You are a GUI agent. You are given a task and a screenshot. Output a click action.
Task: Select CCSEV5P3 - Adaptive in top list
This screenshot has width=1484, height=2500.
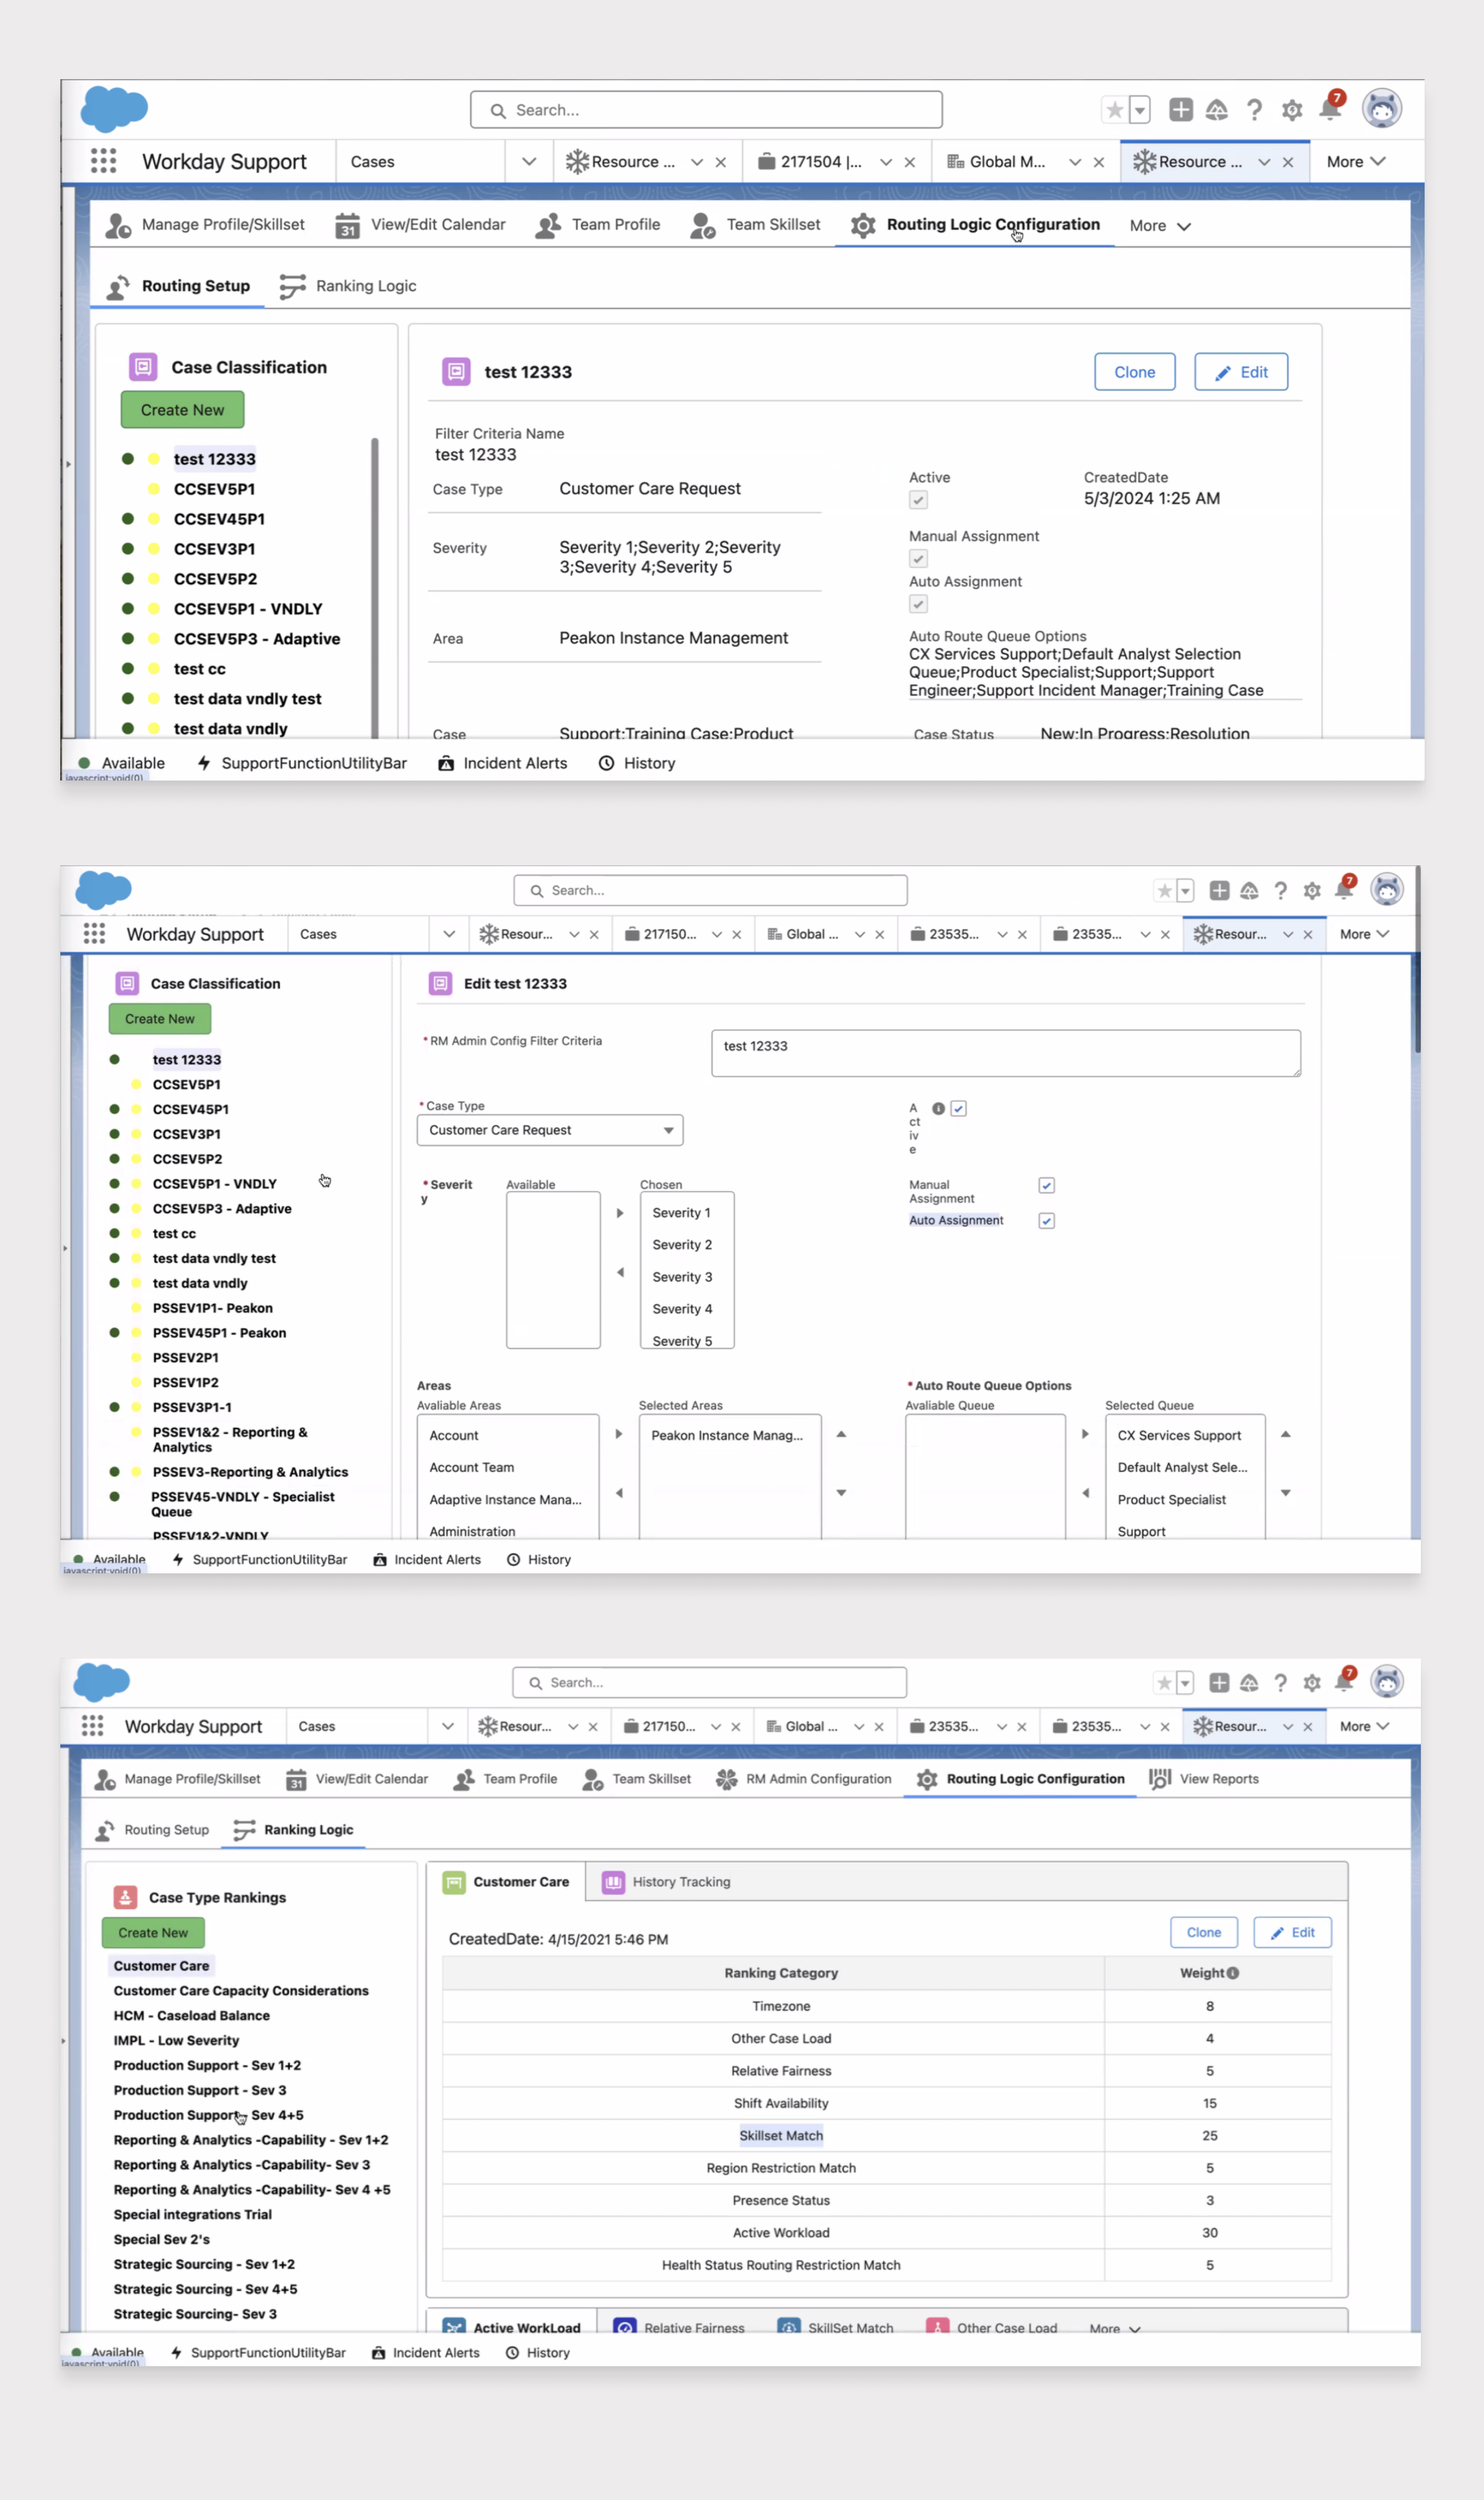click(x=257, y=639)
